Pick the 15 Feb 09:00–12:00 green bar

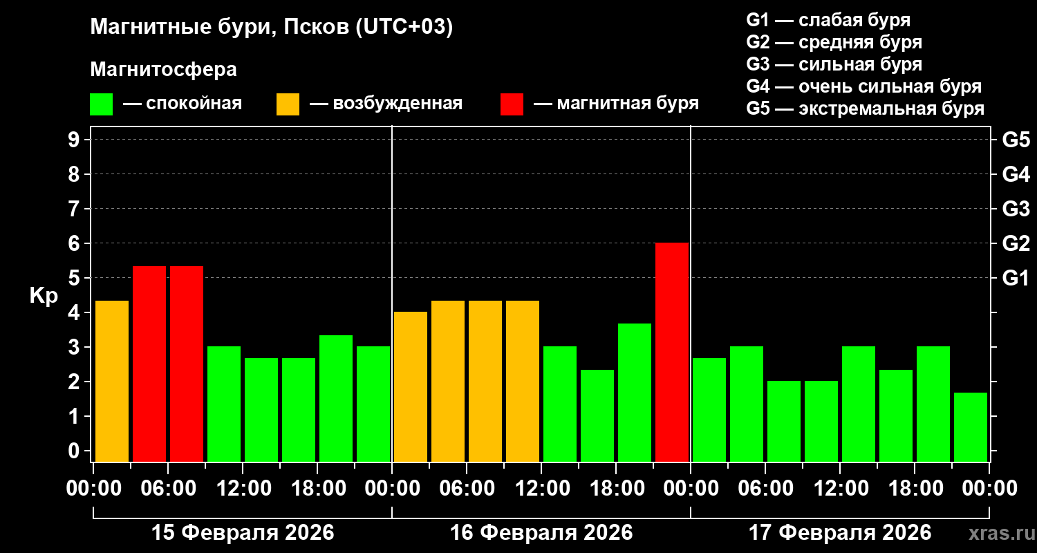[x=224, y=404]
